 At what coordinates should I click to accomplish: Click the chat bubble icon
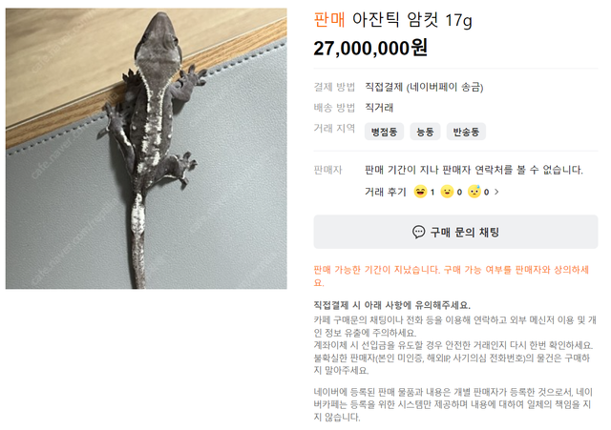pos(418,232)
